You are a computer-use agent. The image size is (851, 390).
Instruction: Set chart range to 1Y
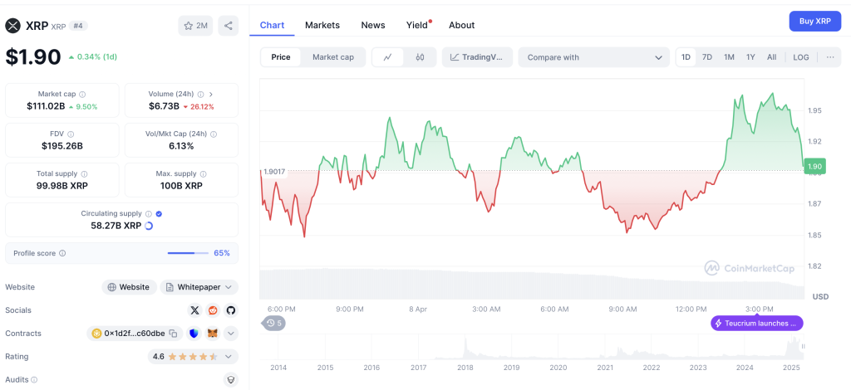750,57
